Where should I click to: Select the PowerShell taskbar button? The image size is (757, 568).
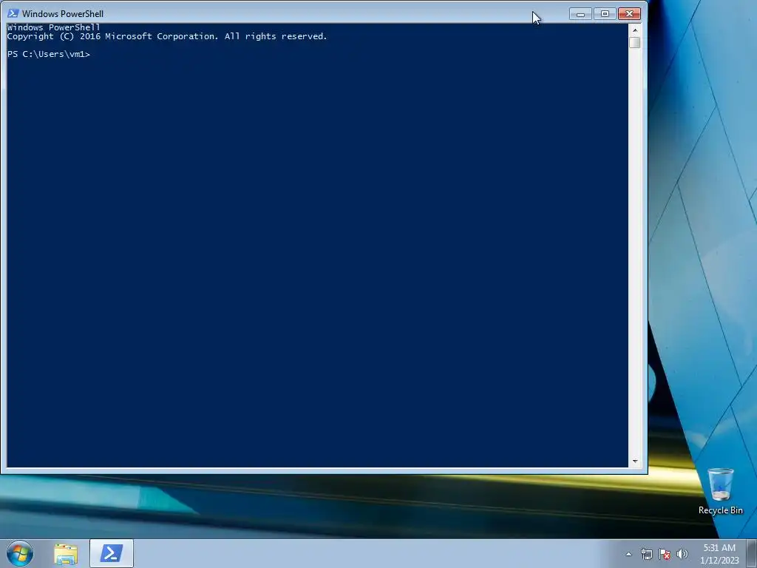(112, 553)
